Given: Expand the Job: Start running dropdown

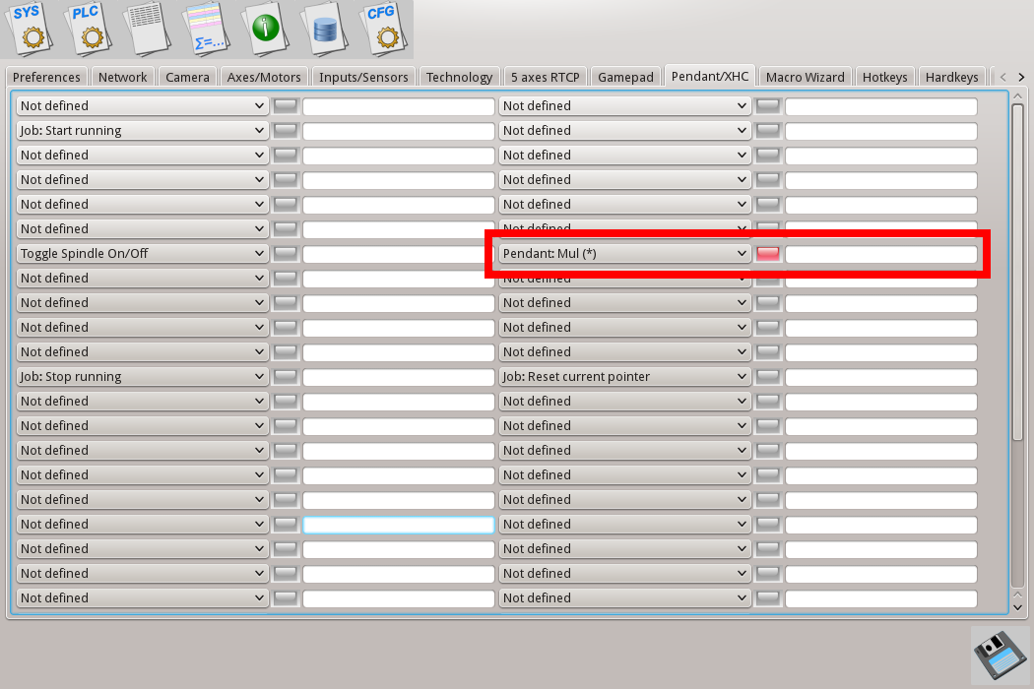Looking at the screenshot, I should click(143, 131).
